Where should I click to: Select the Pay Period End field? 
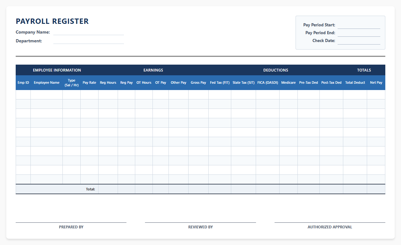click(359, 33)
